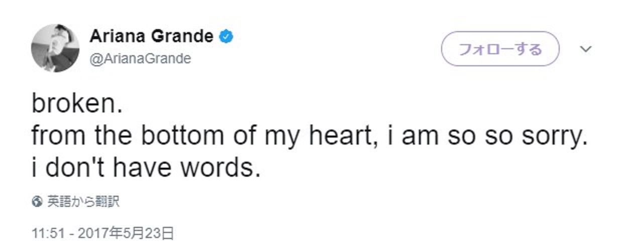Click the blue verified badge

[x=226, y=37]
